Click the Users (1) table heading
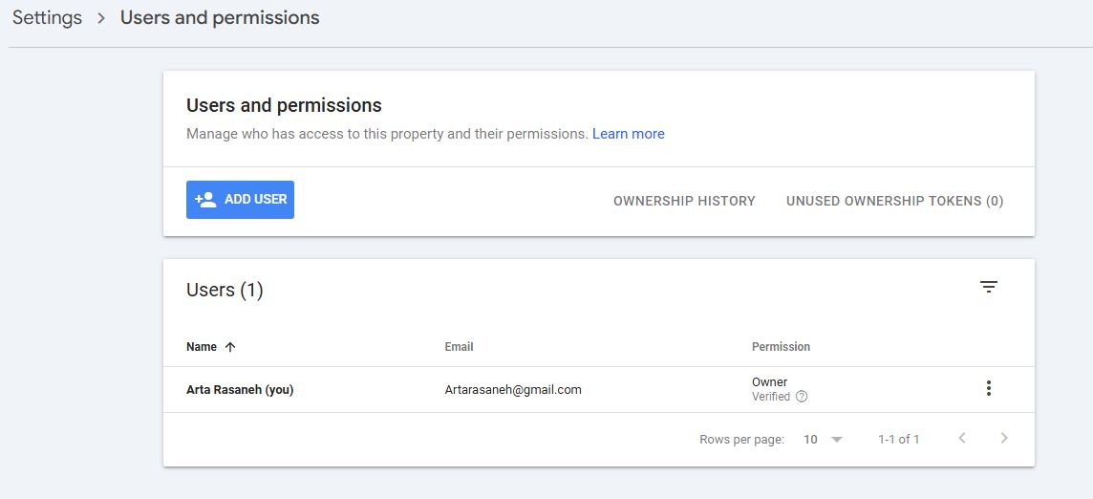The width and height of the screenshot is (1093, 499). coord(225,291)
